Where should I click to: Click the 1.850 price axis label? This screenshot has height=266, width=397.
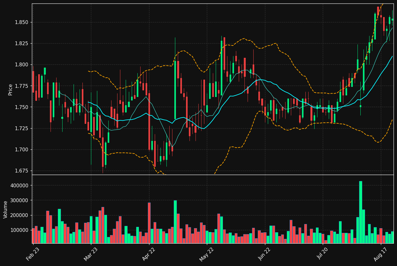pyautogui.click(x=22, y=22)
